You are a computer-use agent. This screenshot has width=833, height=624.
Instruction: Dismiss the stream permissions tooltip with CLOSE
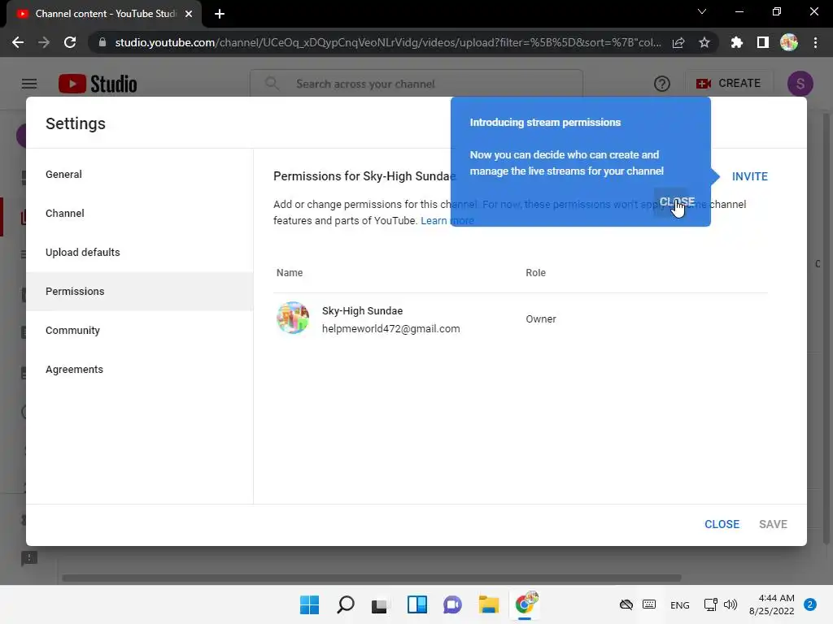point(677,201)
